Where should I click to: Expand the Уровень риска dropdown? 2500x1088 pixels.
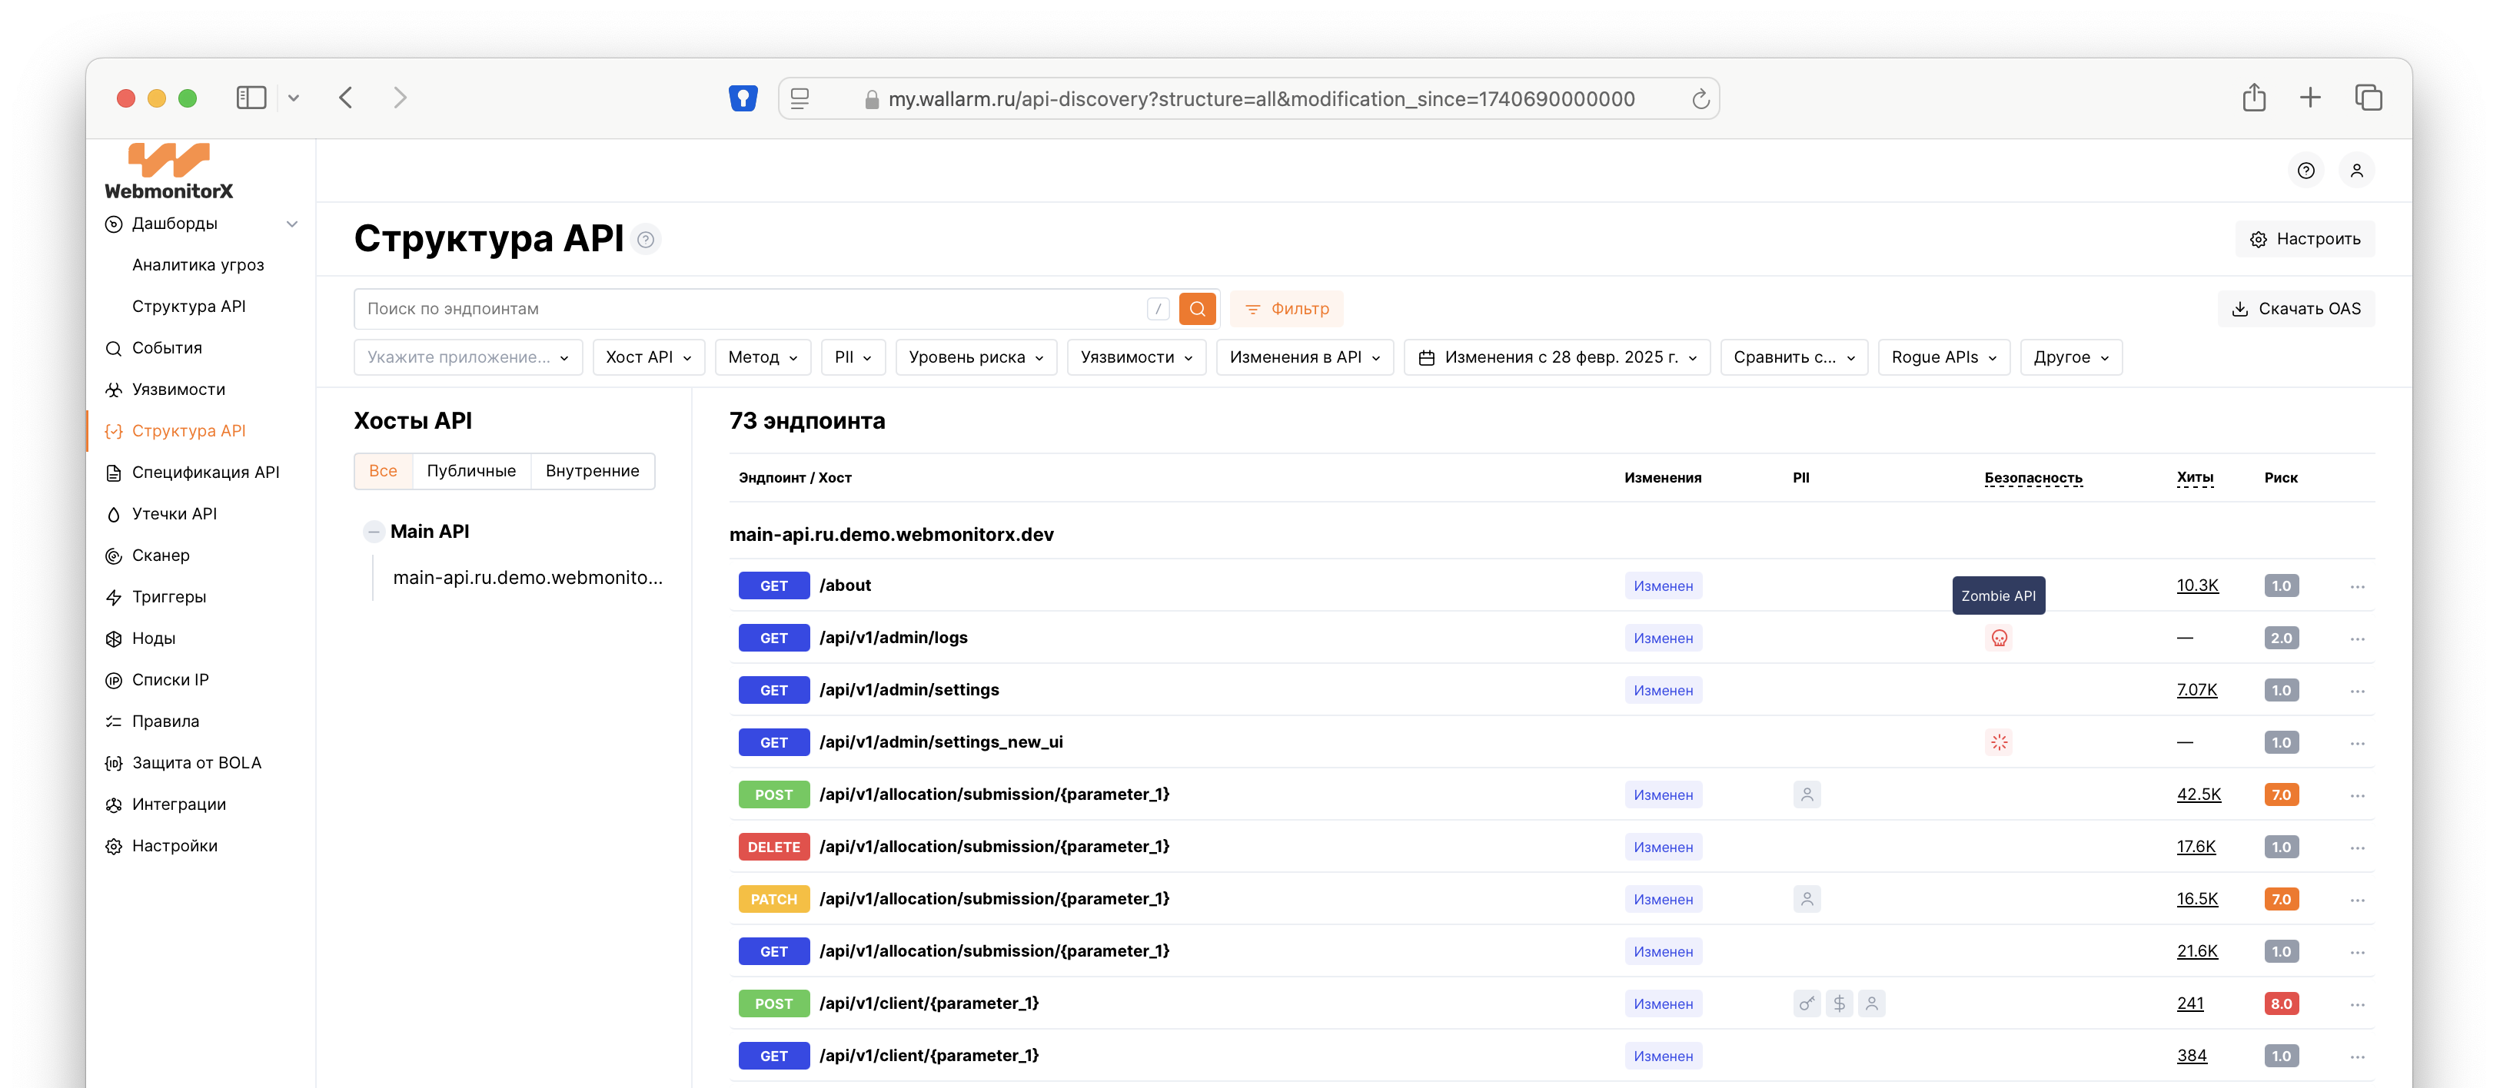pos(976,357)
